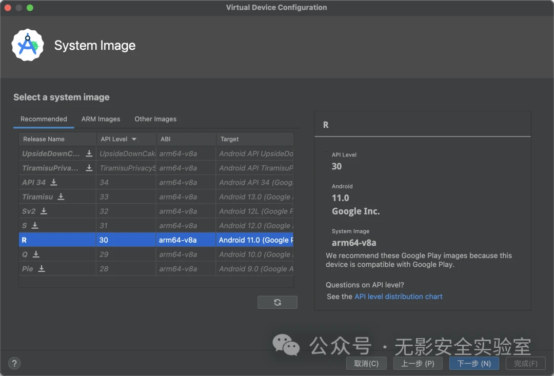554x376 pixels.
Task: Download the UpsideDownCake system image
Action: coord(89,153)
